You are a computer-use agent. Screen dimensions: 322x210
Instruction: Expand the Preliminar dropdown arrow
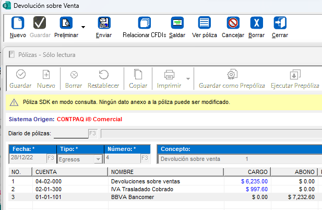pos(83,26)
